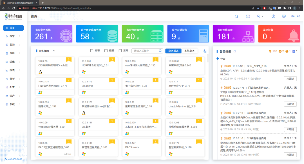
Task: Open the search icon in top header
Action: coord(236,16)
